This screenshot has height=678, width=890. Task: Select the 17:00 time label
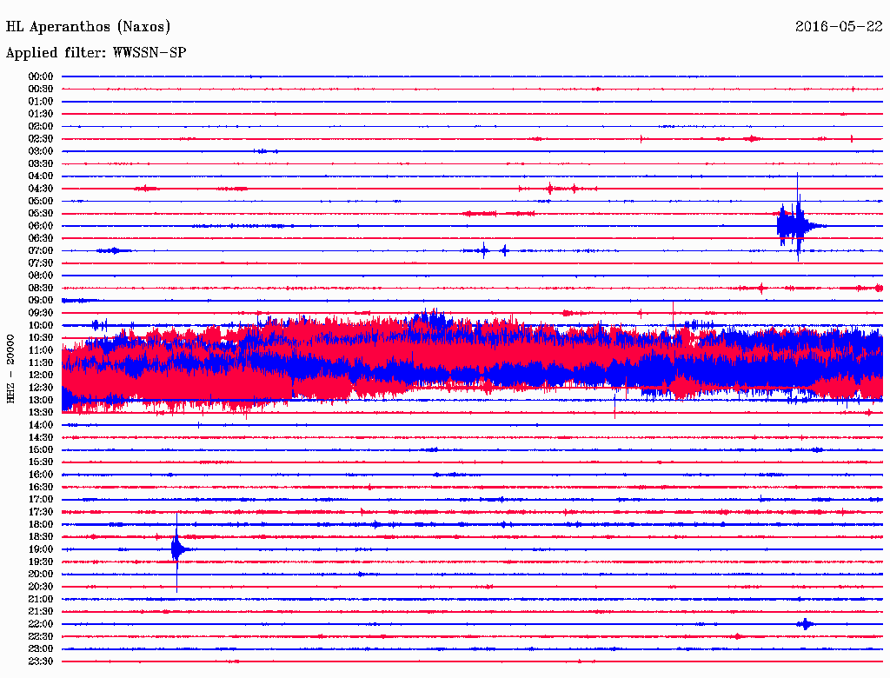point(41,500)
